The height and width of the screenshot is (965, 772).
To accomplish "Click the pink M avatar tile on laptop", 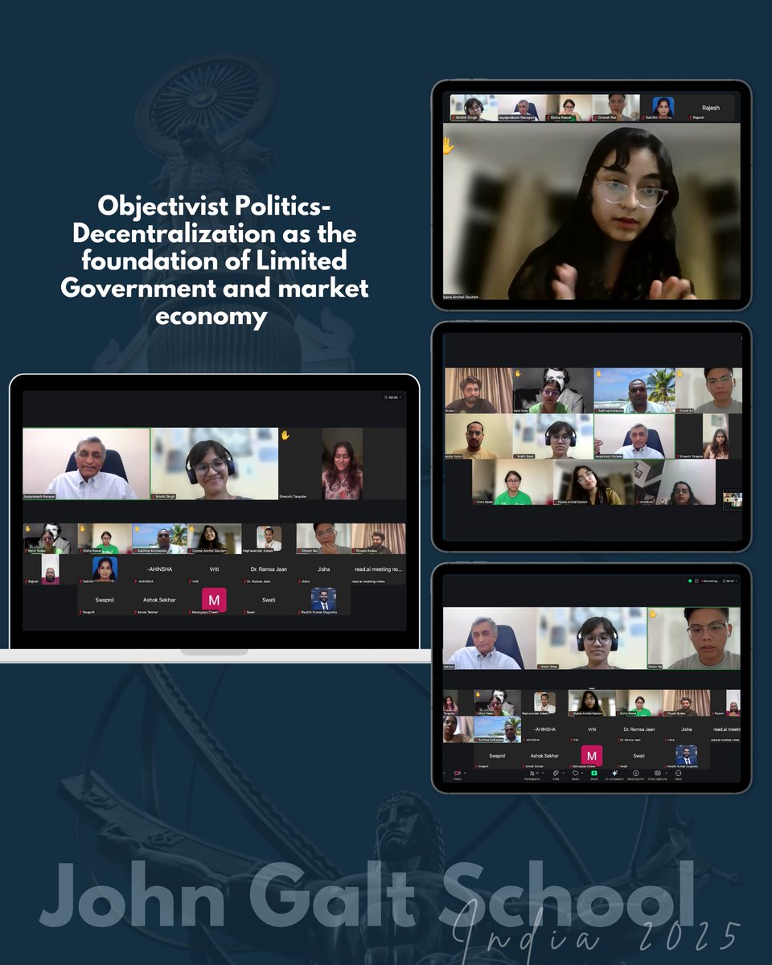I will 214,600.
